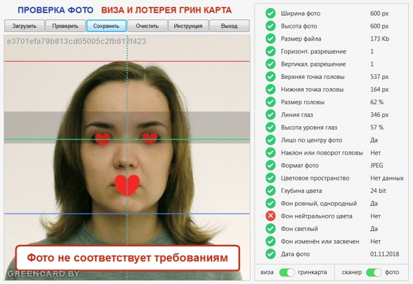The width and height of the screenshot is (413, 284).
Task: Click green check icon beside Высота фото
Action: (x=271, y=26)
